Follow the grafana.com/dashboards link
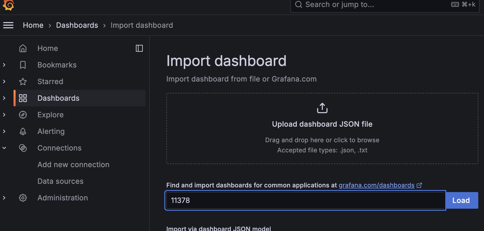This screenshot has width=484, height=231. [x=376, y=185]
